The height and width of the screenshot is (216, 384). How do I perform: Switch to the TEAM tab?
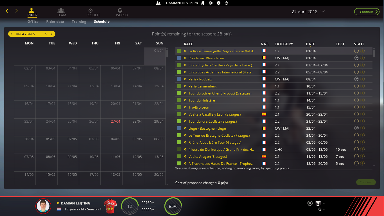pyautogui.click(x=61, y=12)
